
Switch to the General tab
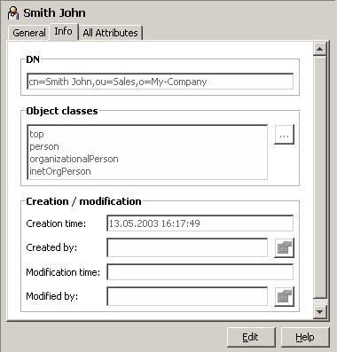[29, 33]
